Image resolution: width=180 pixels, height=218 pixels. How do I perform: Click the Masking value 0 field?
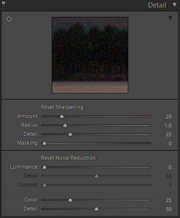(170, 143)
